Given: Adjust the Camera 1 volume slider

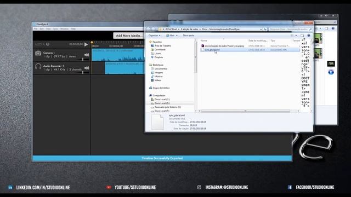Looking at the screenshot, I should [x=83, y=59].
